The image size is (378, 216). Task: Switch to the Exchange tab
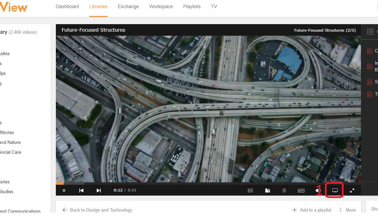128,7
